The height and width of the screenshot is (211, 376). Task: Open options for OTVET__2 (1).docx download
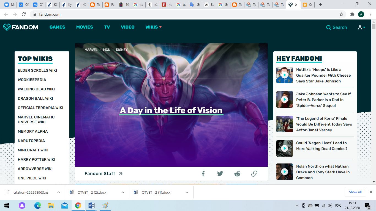187,192
